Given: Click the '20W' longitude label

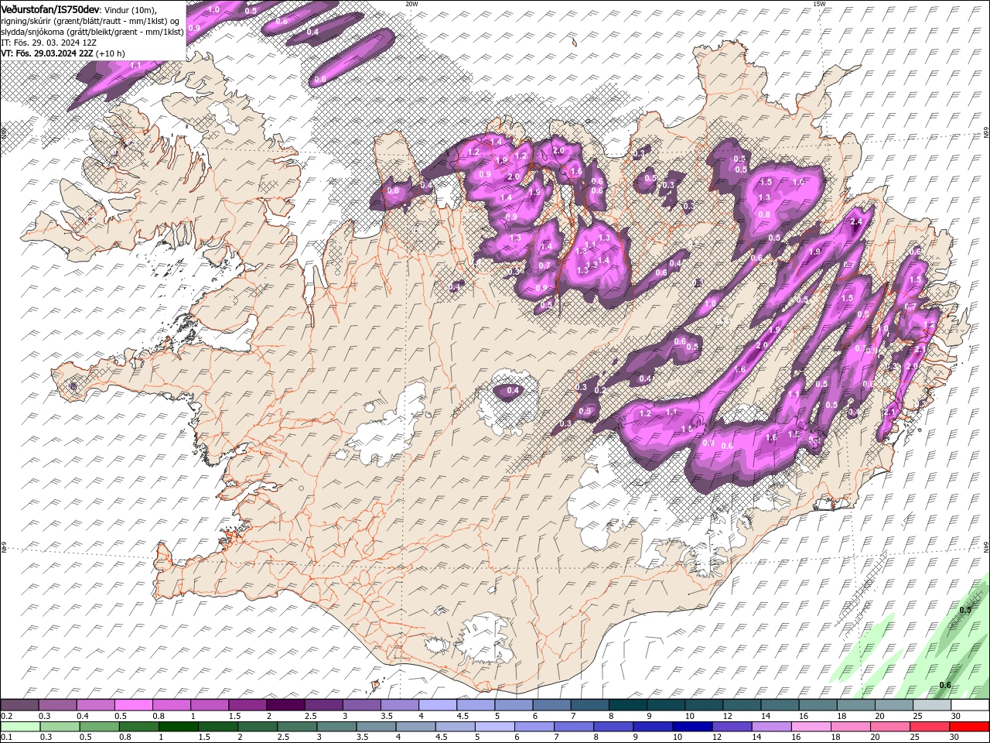Looking at the screenshot, I should coord(411,4).
